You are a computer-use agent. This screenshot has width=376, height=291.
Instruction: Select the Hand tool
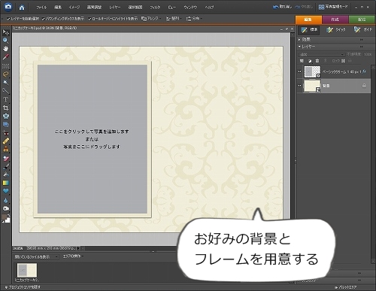coord(5,49)
